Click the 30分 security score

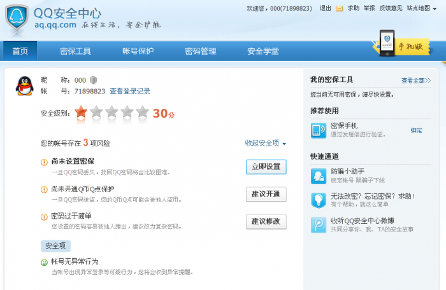pos(164,113)
